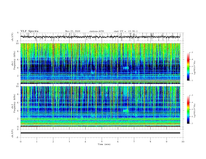Click the "5" voltage tick of ch.1(V) plot
This screenshot has height=159, width=206.
18,33
